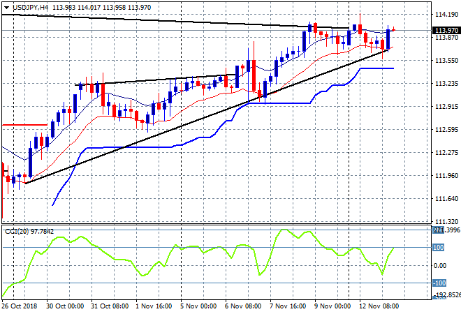Click the CCI -100 level label

coord(439,283)
